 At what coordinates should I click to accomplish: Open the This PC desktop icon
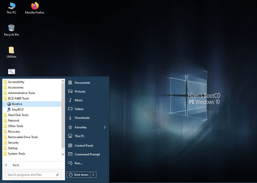pyautogui.click(x=11, y=8)
